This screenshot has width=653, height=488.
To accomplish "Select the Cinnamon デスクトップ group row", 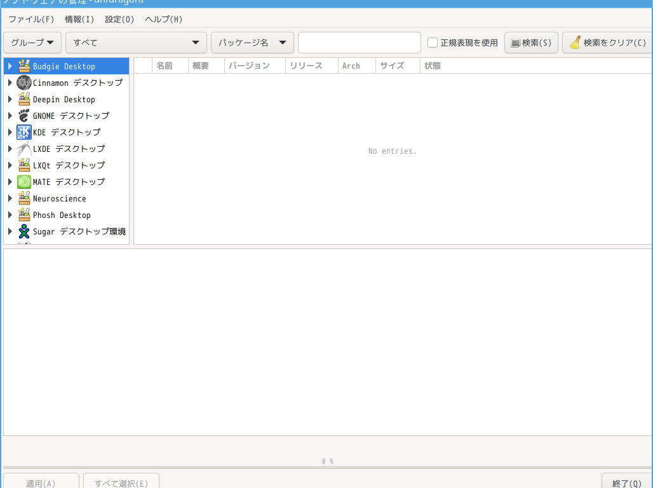I will [x=67, y=83].
